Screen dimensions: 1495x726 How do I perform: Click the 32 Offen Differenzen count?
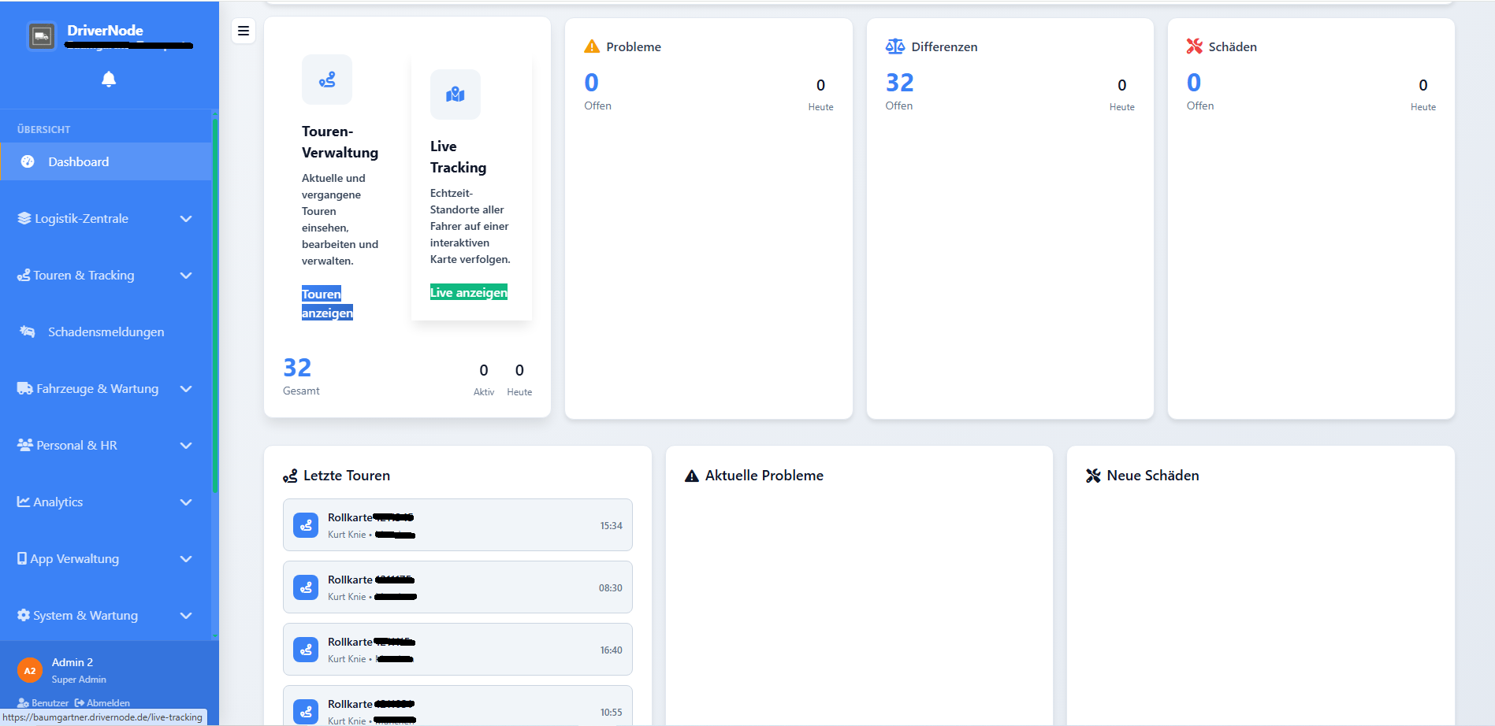click(900, 83)
